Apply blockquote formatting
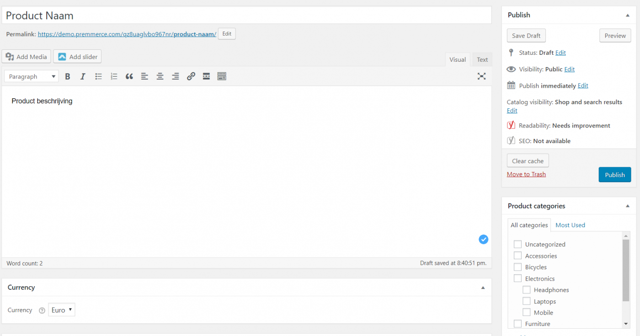The height and width of the screenshot is (336, 640). pos(129,76)
